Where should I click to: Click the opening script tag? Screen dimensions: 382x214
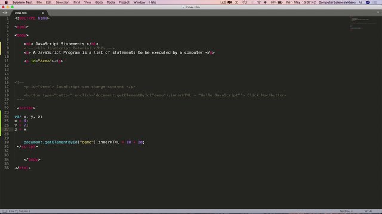pos(26,108)
